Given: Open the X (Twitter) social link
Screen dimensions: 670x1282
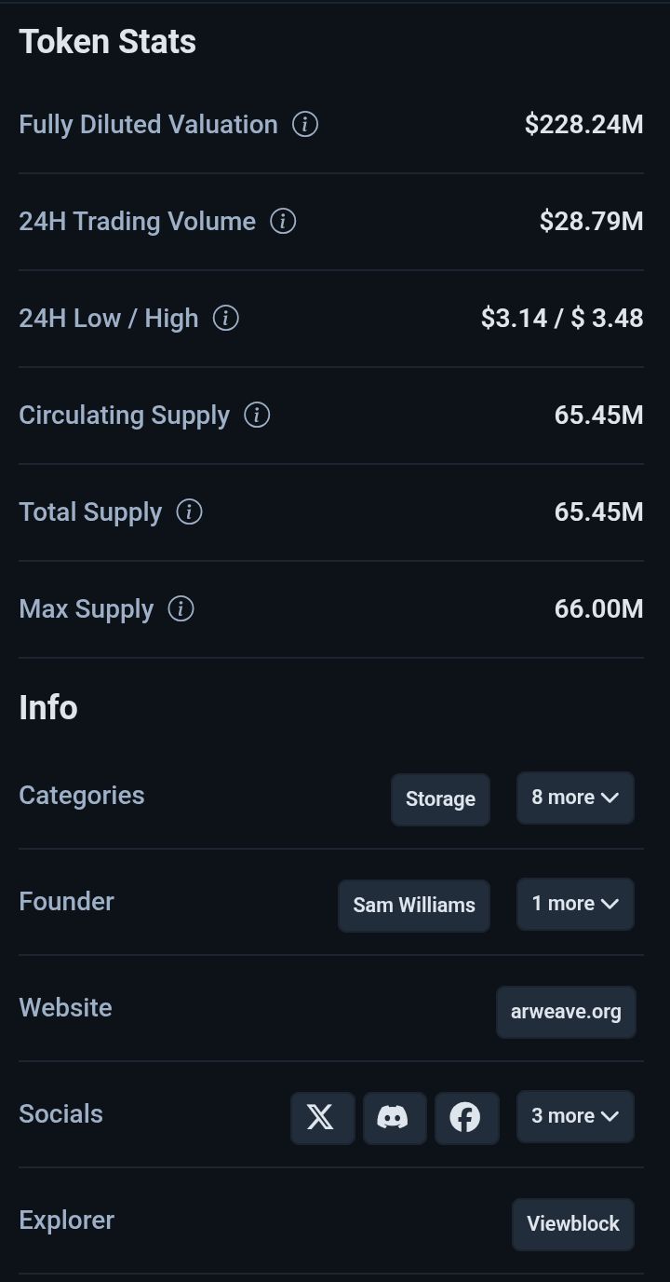Looking at the screenshot, I should [322, 1117].
